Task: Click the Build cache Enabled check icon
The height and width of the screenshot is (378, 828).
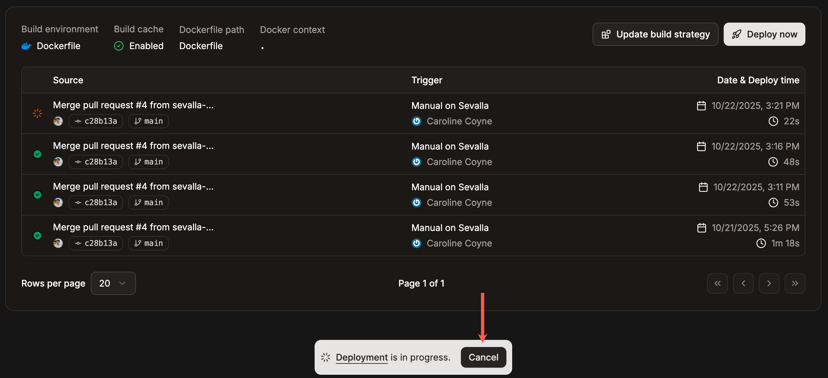Action: coord(119,46)
